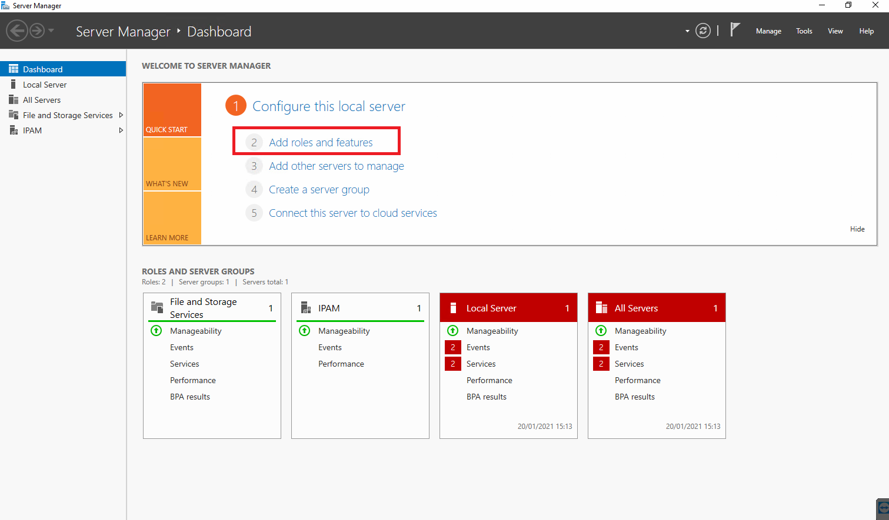This screenshot has width=889, height=520.
Task: Open the notifications flag icon
Action: (735, 29)
